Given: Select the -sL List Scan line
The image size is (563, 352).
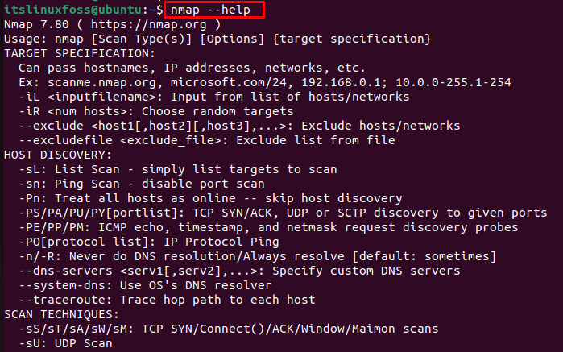Looking at the screenshot, I should point(178,169).
